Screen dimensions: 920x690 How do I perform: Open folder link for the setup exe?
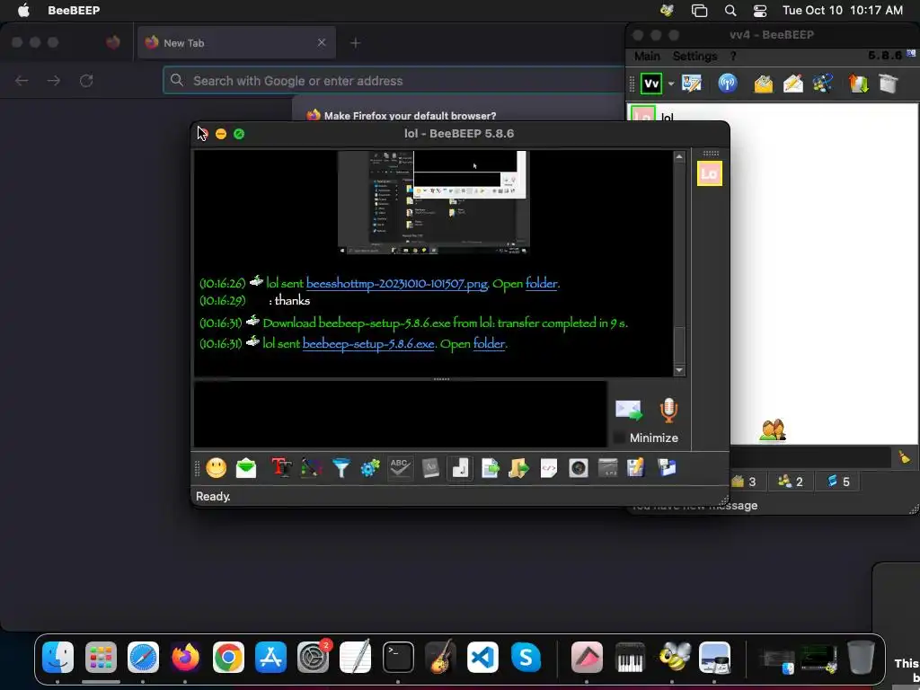coord(489,344)
